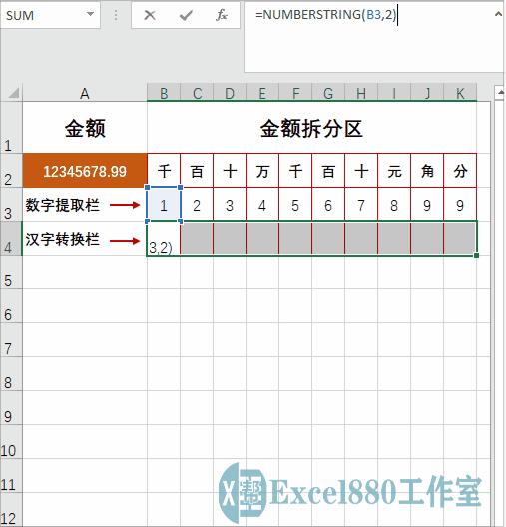Select column E header
The height and width of the screenshot is (527, 506).
pos(262,93)
